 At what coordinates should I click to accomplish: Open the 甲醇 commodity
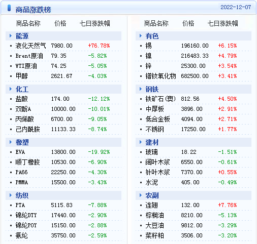(21, 76)
